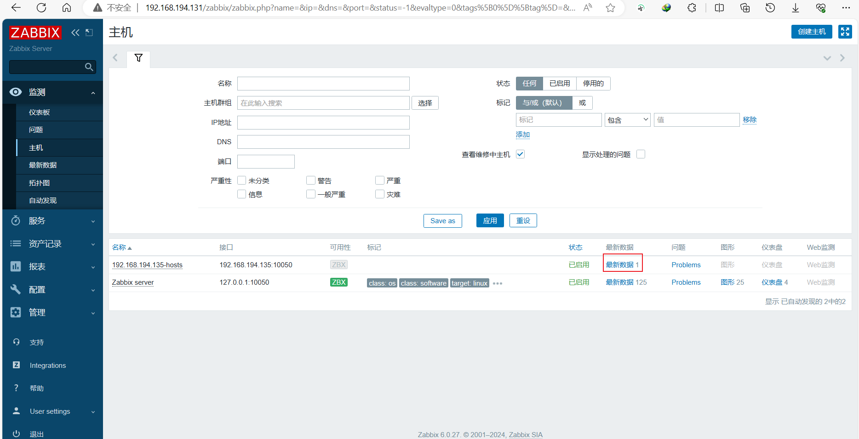
Task: Open browser split screen icon
Action: click(x=720, y=8)
